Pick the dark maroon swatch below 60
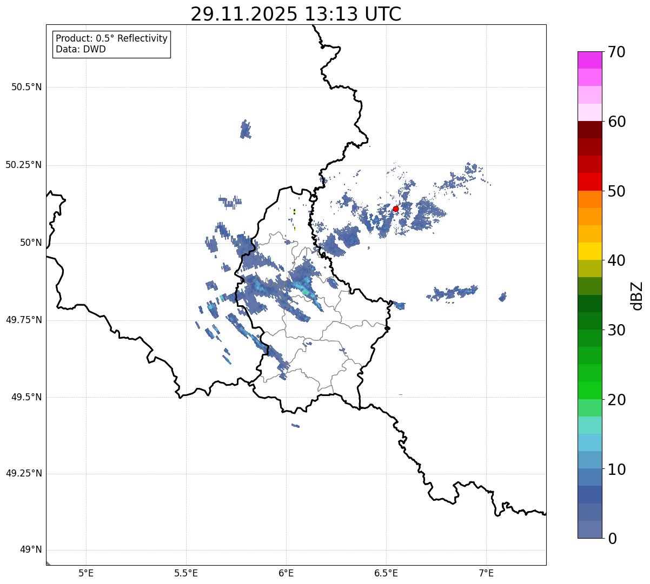The height and width of the screenshot is (584, 650). [x=589, y=130]
